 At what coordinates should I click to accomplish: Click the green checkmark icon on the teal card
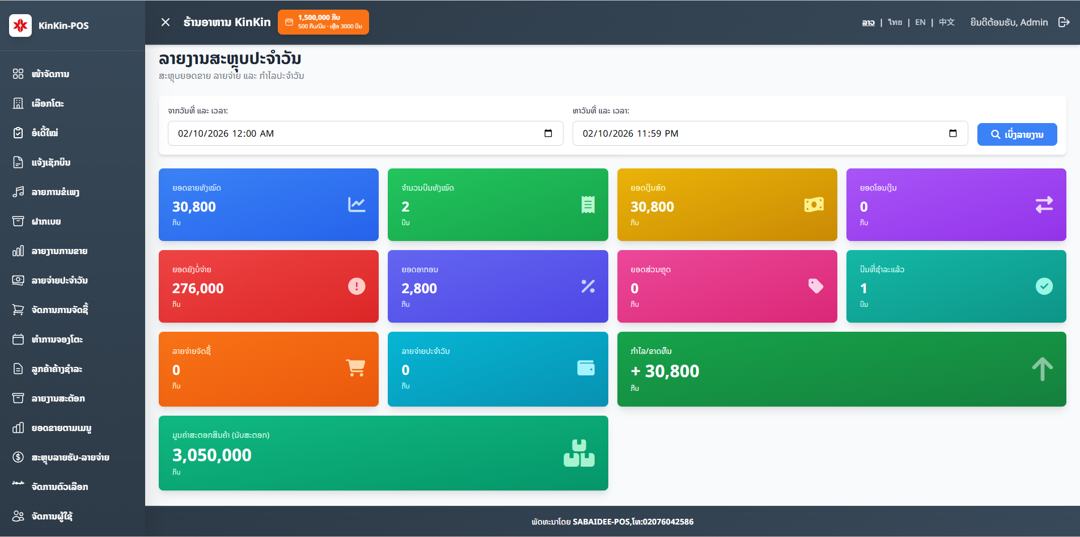(x=1044, y=286)
